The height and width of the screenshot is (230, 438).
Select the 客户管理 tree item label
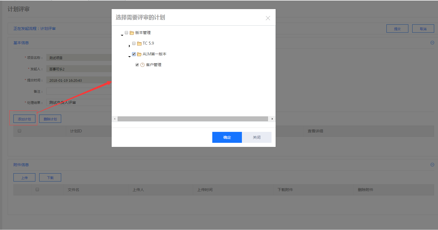(x=154, y=65)
